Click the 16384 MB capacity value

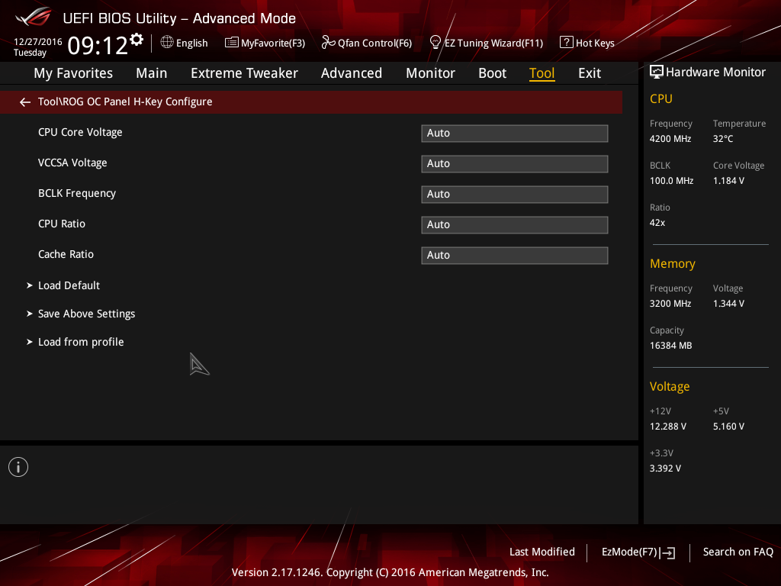point(671,346)
